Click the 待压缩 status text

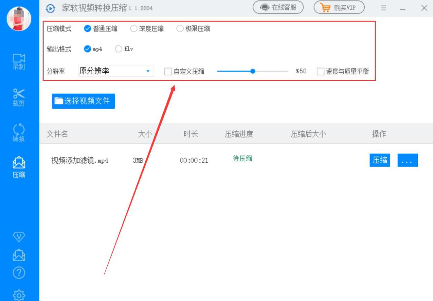point(242,159)
